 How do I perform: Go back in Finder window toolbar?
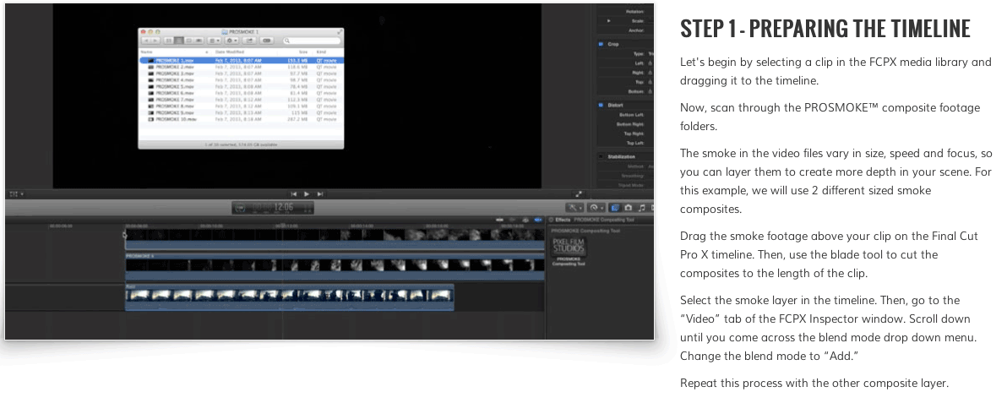point(146,41)
